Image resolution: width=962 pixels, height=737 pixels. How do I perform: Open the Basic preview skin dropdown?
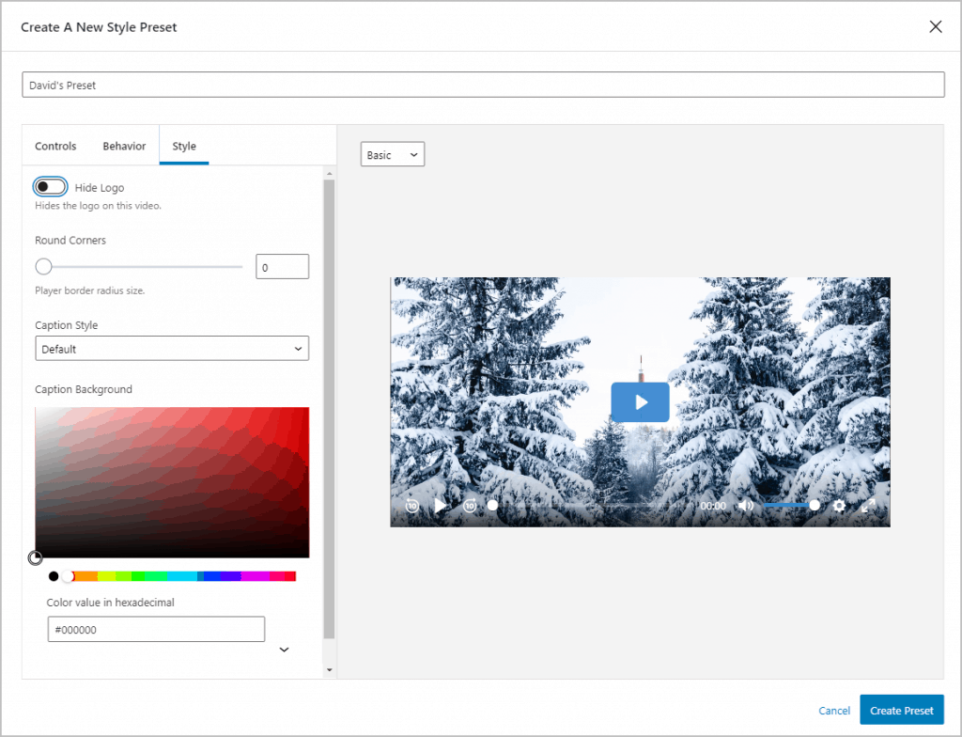click(393, 154)
